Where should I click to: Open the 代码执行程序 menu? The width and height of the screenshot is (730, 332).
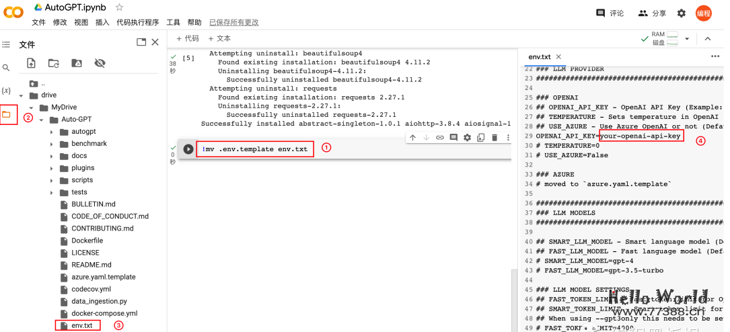[x=137, y=22]
